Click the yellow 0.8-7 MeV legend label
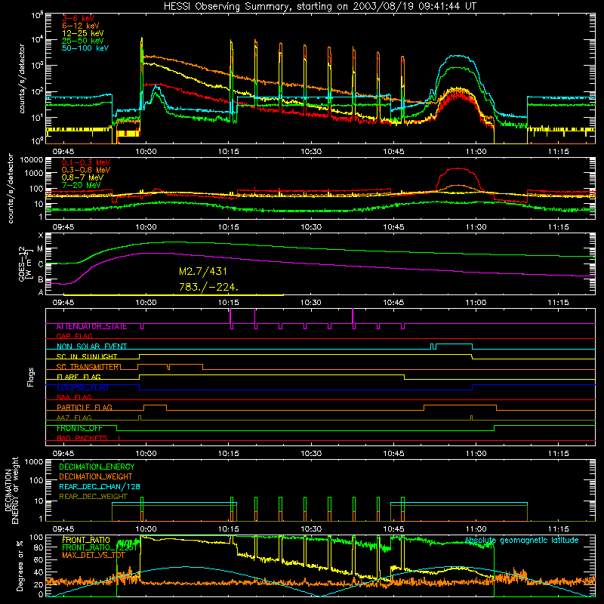604x604 pixels. [82, 177]
